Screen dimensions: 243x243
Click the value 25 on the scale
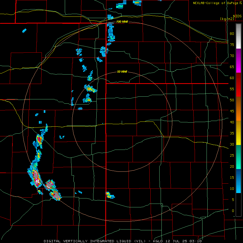[232, 156]
